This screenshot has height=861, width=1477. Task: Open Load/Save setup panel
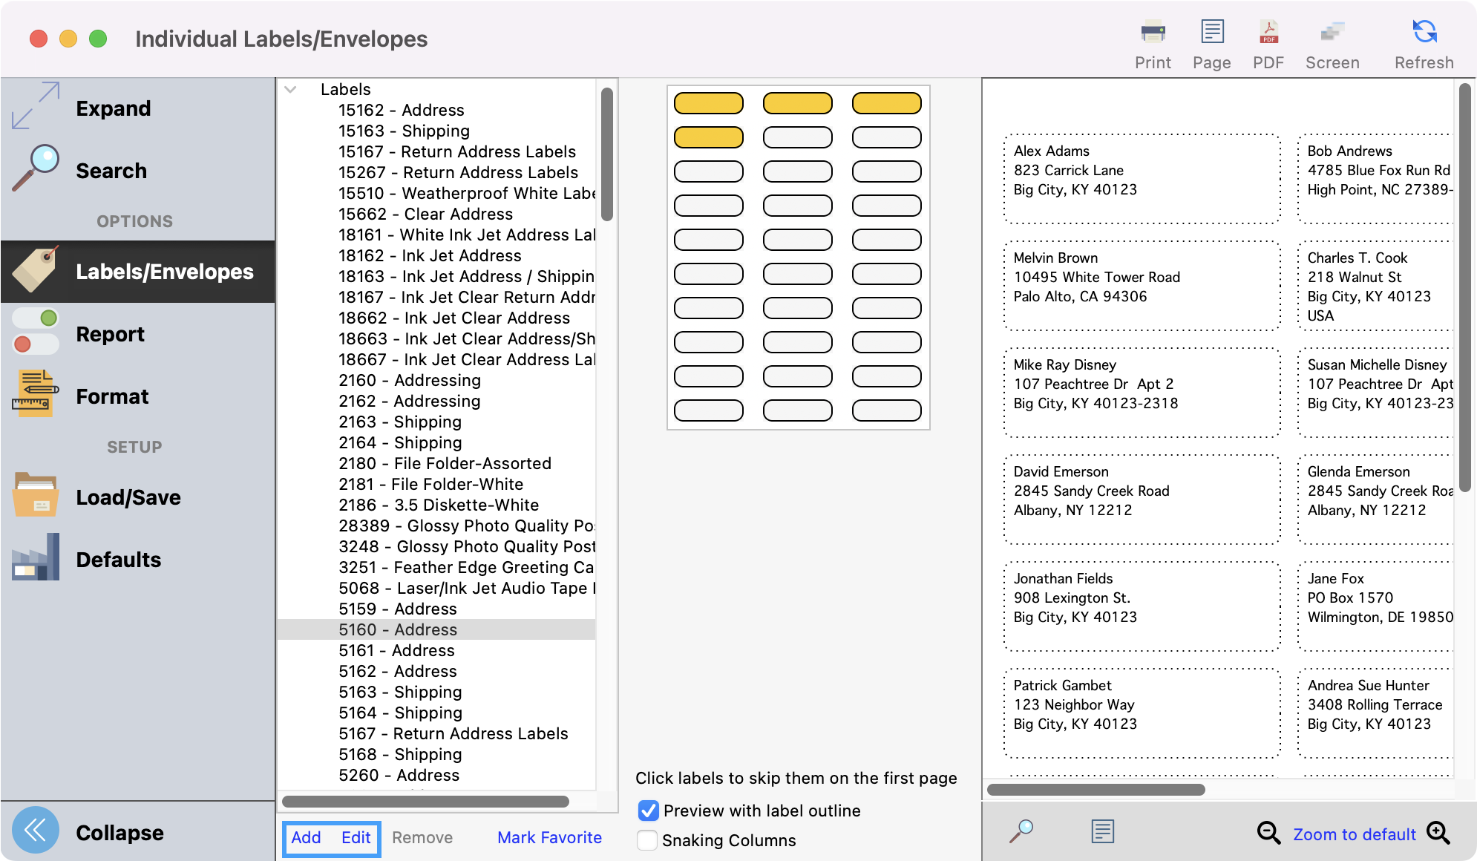coord(128,497)
